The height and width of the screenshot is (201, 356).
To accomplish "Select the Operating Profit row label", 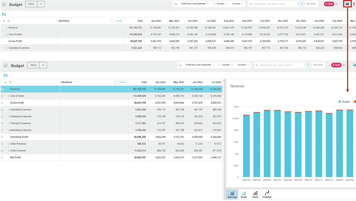I will [19, 137].
